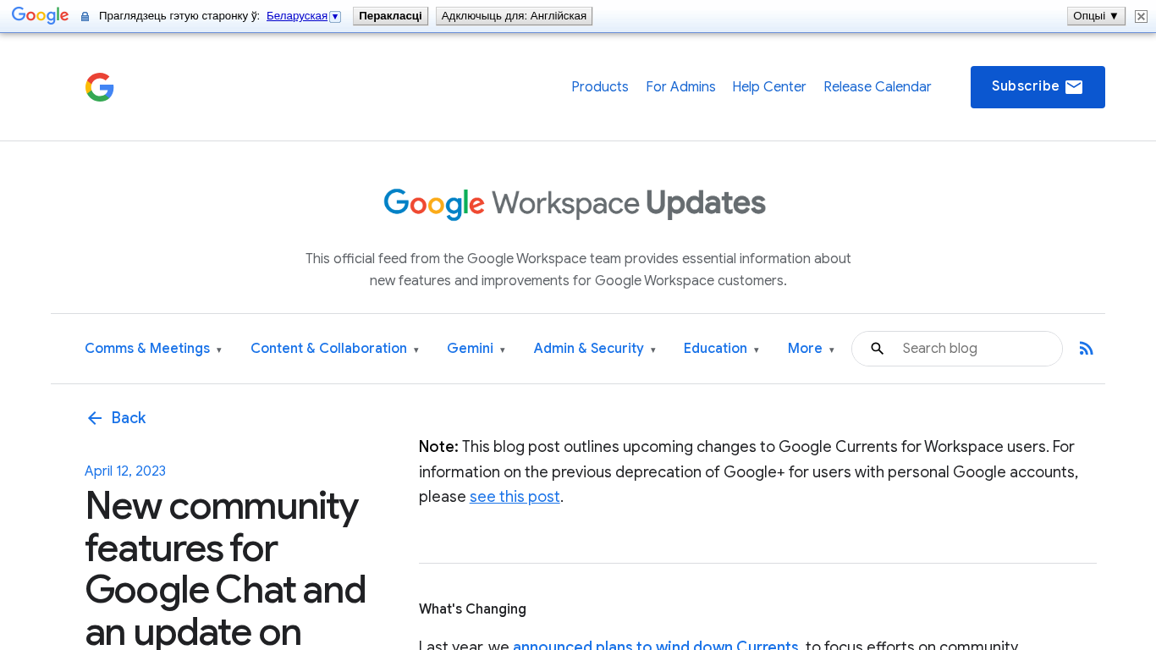This screenshot has height=650, width=1156.
Task: Click the 'This official feed' description text
Action: [x=578, y=269]
